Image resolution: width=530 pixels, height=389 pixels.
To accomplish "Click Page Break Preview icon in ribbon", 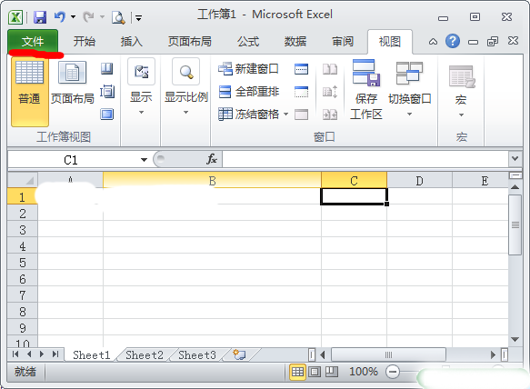I will (x=106, y=68).
